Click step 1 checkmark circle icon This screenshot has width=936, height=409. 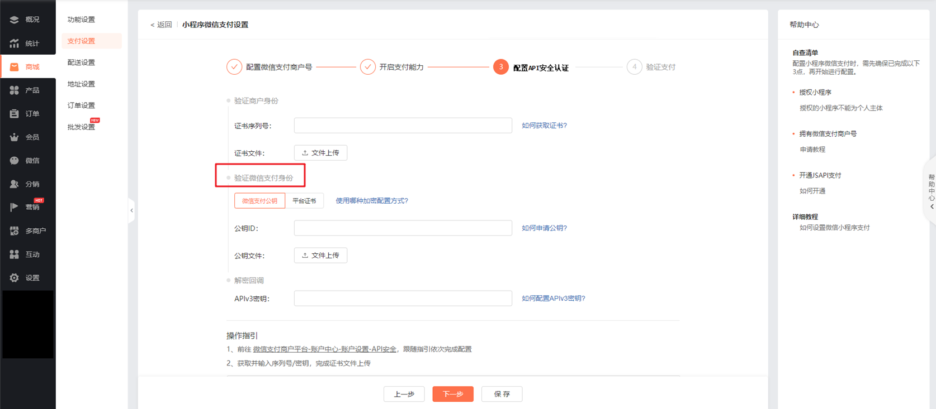(234, 67)
